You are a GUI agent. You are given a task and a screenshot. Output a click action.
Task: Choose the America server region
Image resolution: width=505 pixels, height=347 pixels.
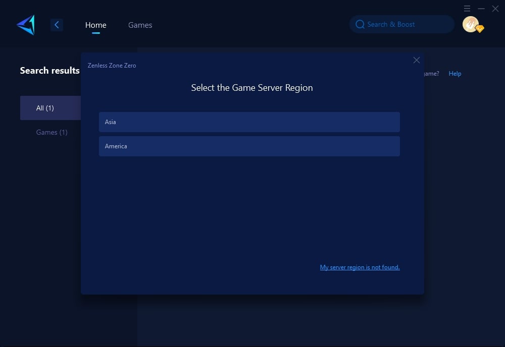(x=249, y=146)
